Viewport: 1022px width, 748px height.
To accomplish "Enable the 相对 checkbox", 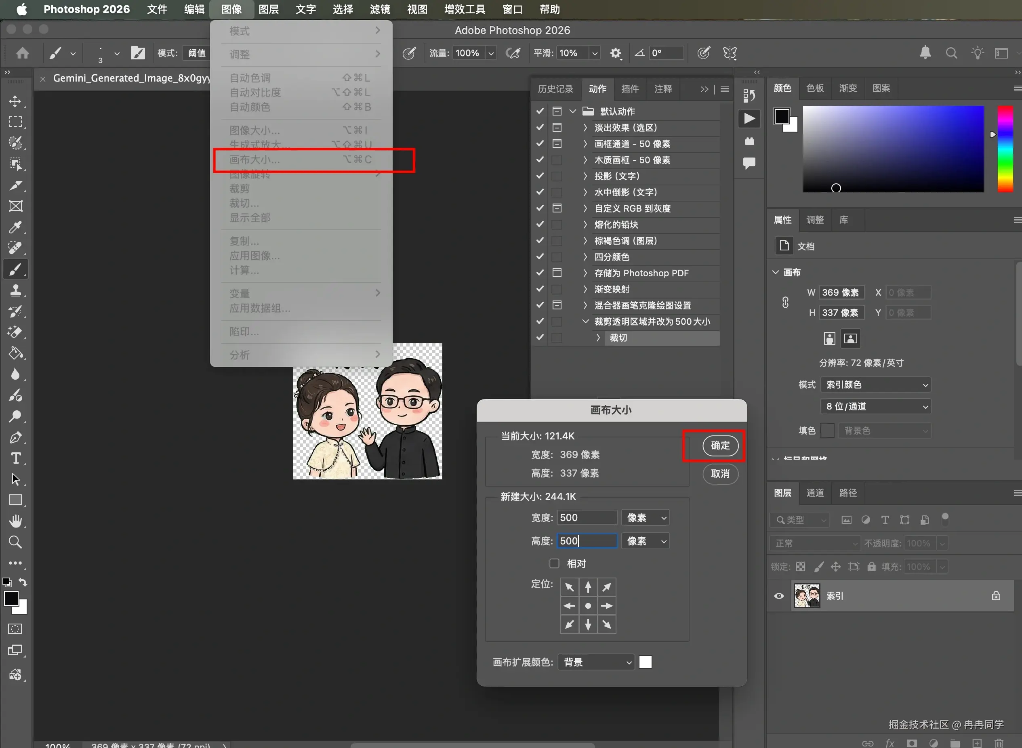I will coord(554,563).
